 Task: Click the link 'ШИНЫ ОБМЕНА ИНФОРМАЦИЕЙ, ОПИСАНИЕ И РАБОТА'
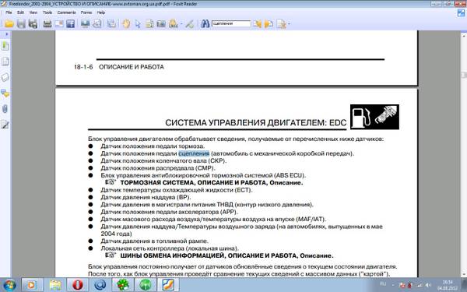pyautogui.click(x=209, y=255)
